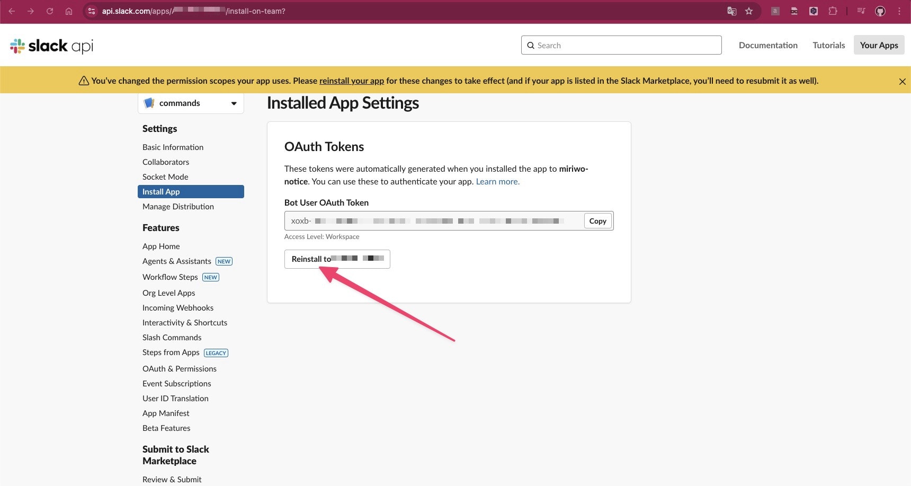This screenshot has width=911, height=486.
Task: Go to Slash Commands
Action: 172,338
